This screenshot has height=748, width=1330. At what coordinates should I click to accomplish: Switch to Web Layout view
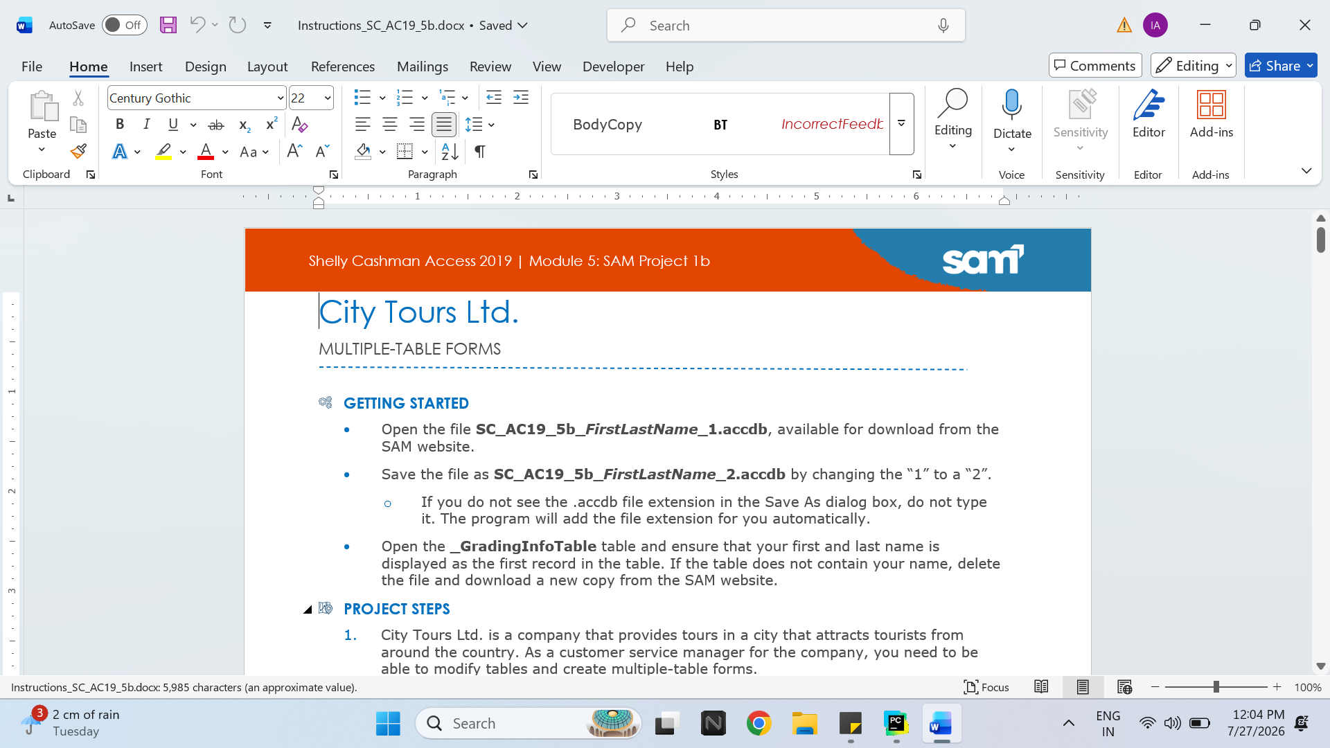tap(1124, 687)
